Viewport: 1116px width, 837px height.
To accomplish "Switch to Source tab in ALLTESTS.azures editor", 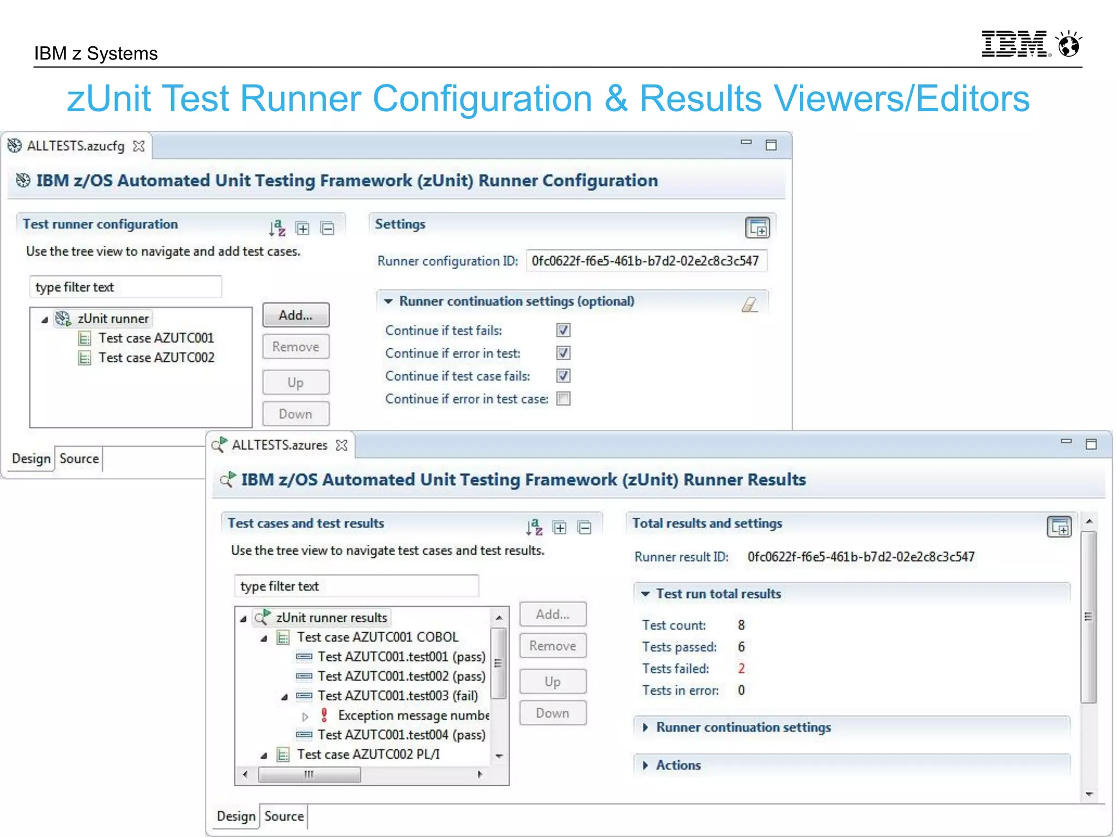I will tap(284, 816).
